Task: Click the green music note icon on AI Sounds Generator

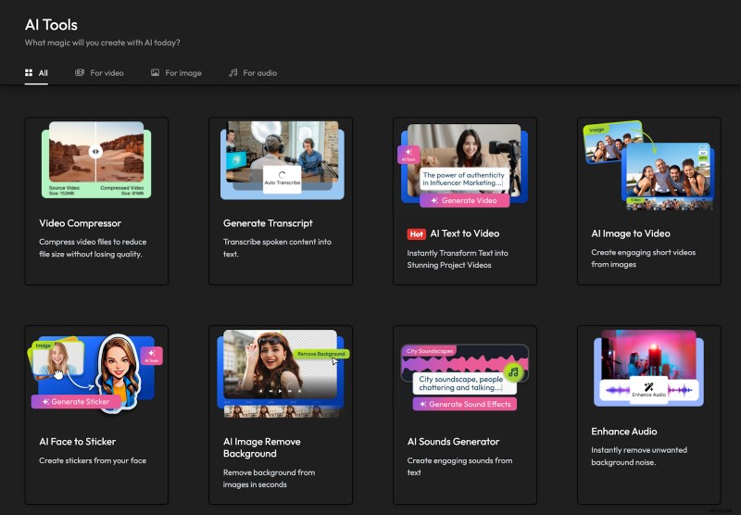Action: (x=512, y=372)
